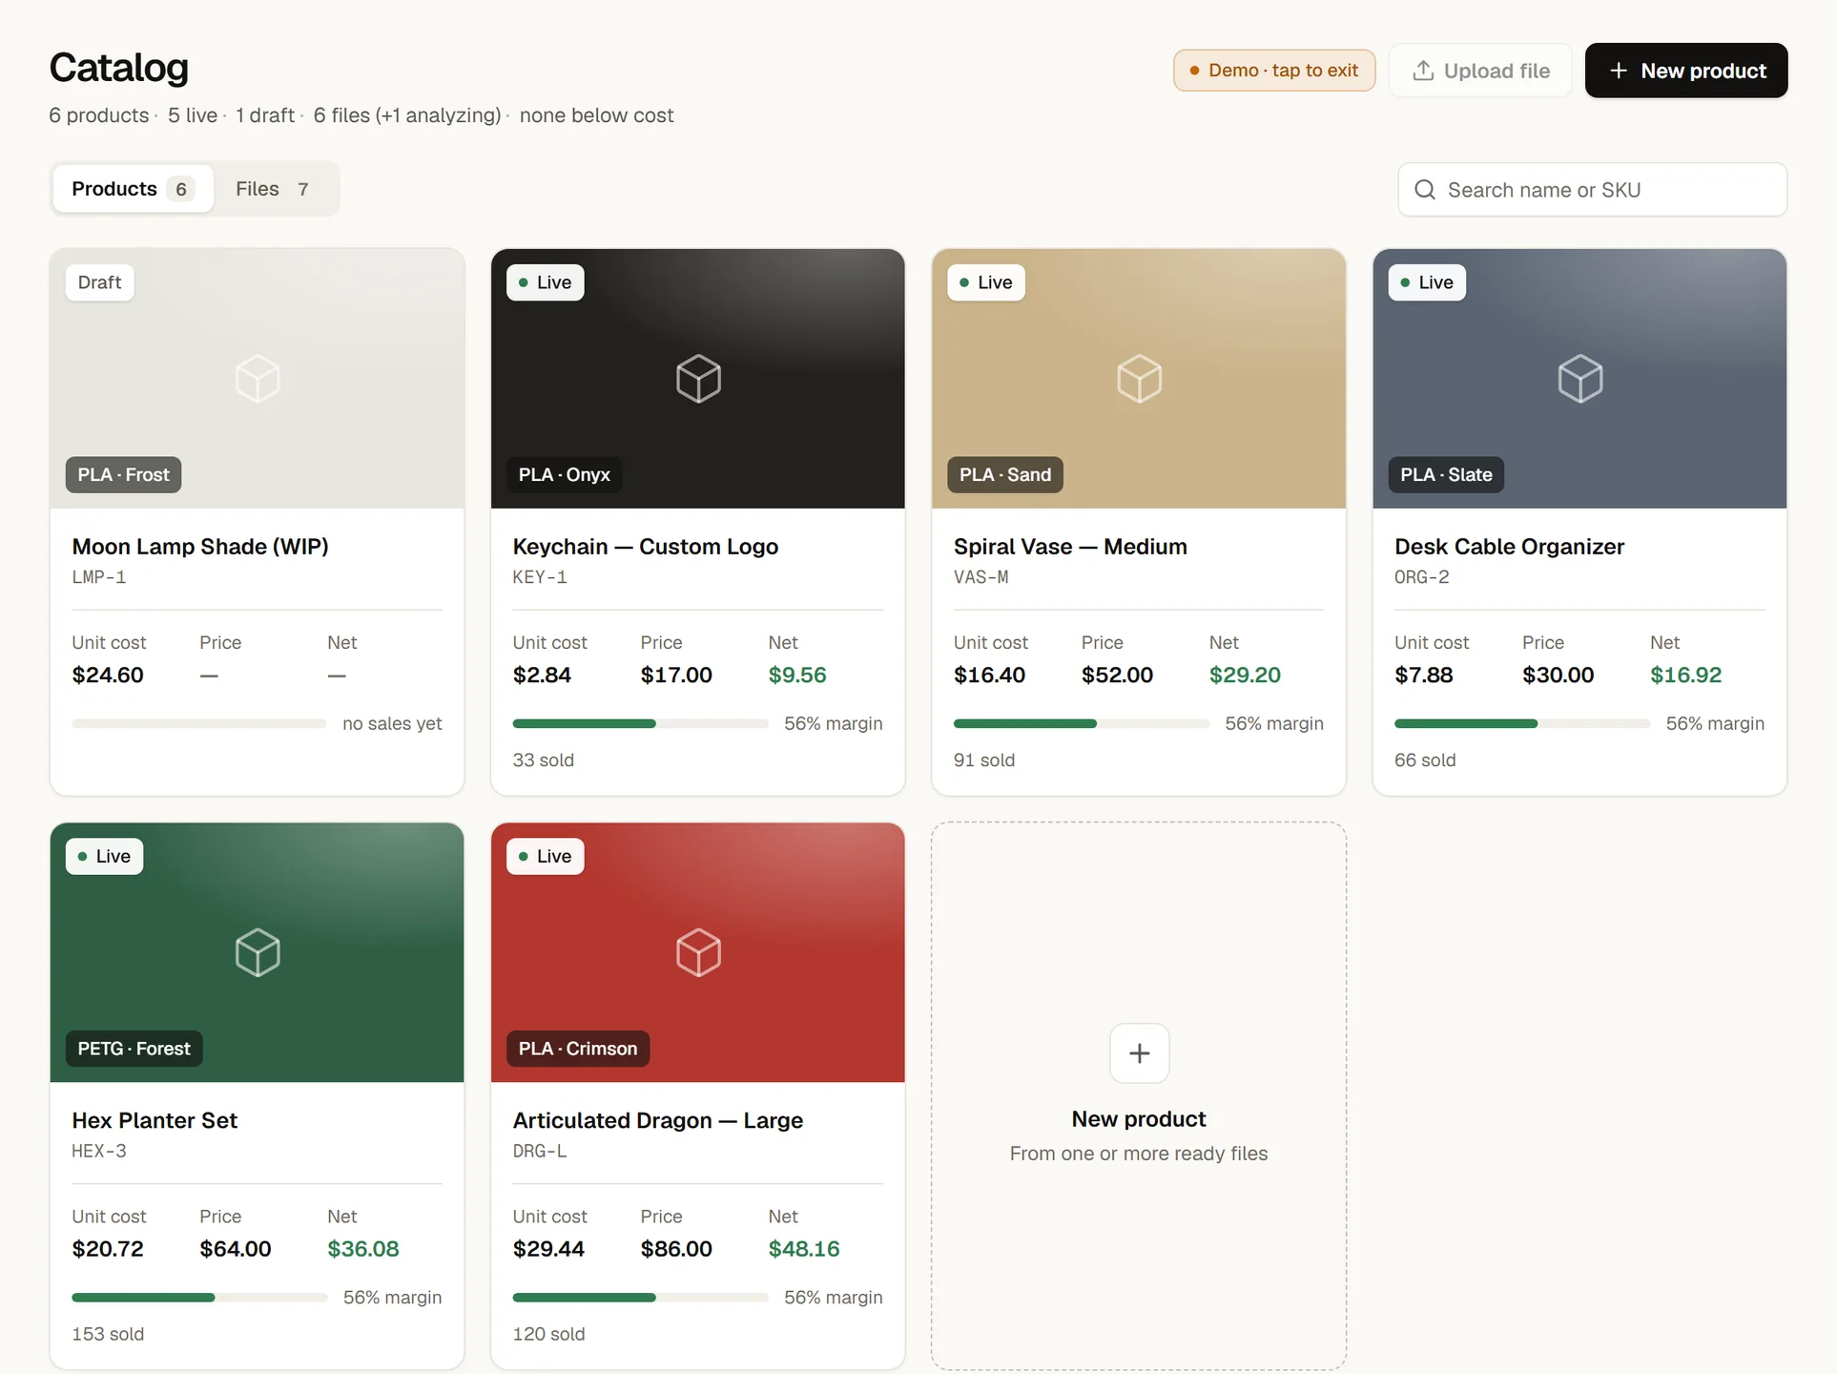The image size is (1837, 1374).
Task: Click the $29.20 net value
Action: coord(1245,675)
